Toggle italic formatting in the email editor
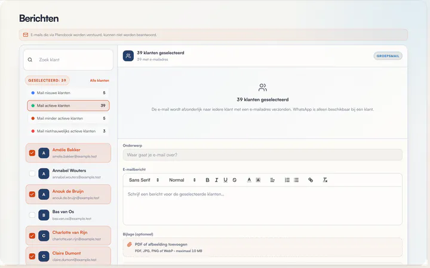Viewport: 430px width, 268px height. (216, 180)
